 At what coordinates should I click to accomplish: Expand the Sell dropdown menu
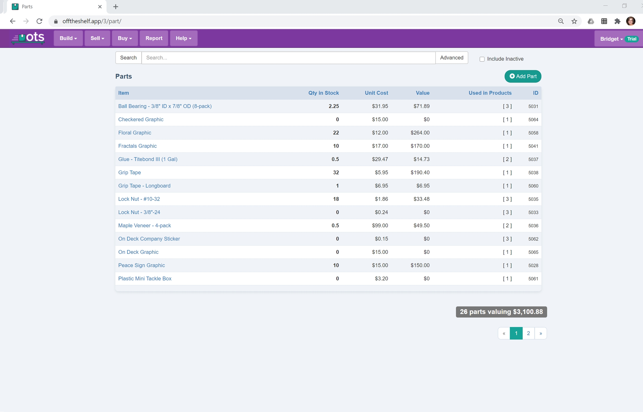pyautogui.click(x=97, y=38)
